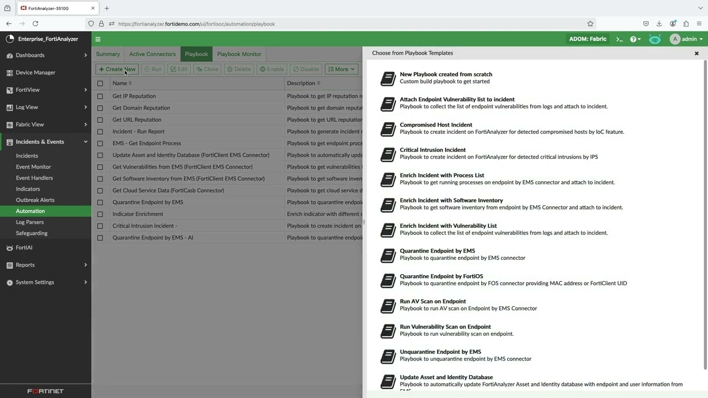Check the EMS - Get Endpoint Process checkbox
This screenshot has width=708, height=398.
click(x=100, y=143)
